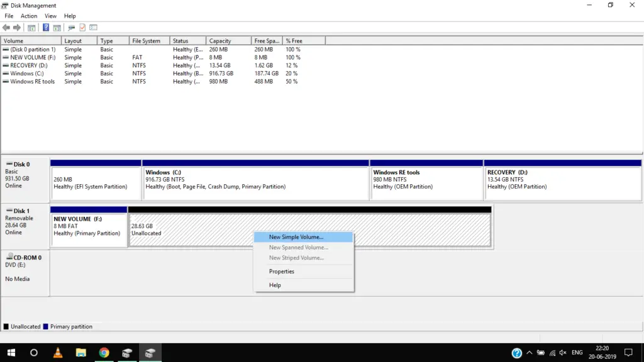Click the red checkmark sheet toolbar icon
The width and height of the screenshot is (644, 362).
(82, 28)
